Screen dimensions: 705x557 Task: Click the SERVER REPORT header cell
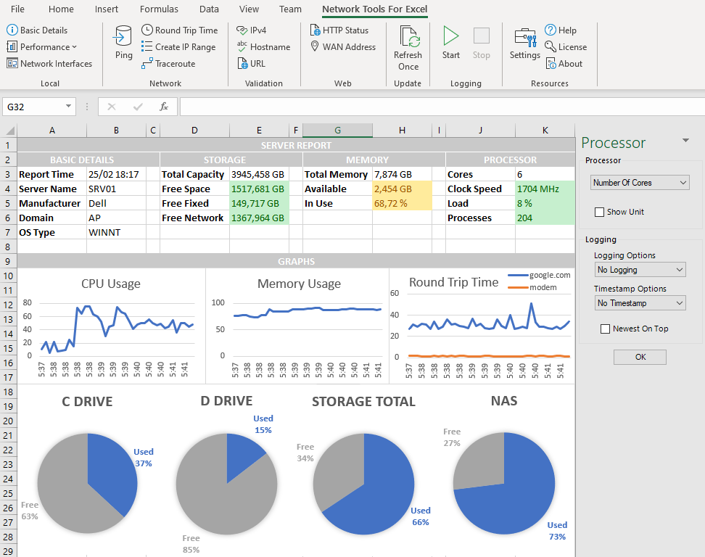click(x=296, y=145)
